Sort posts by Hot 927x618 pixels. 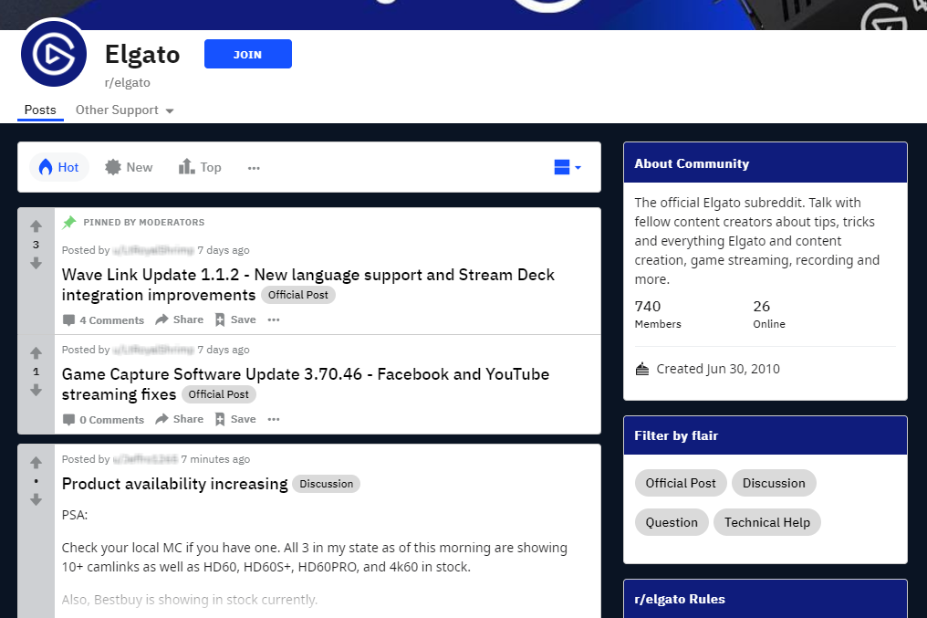click(x=59, y=167)
